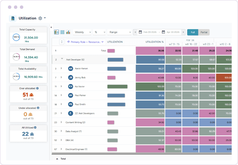
Task: Click Total Demand 14,594.40 value
Action: (x=31, y=57)
